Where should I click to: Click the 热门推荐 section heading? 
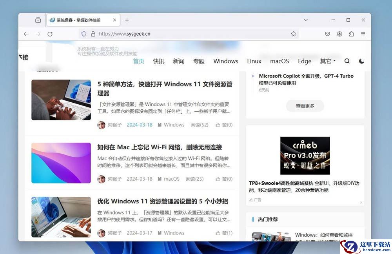coord(268,219)
